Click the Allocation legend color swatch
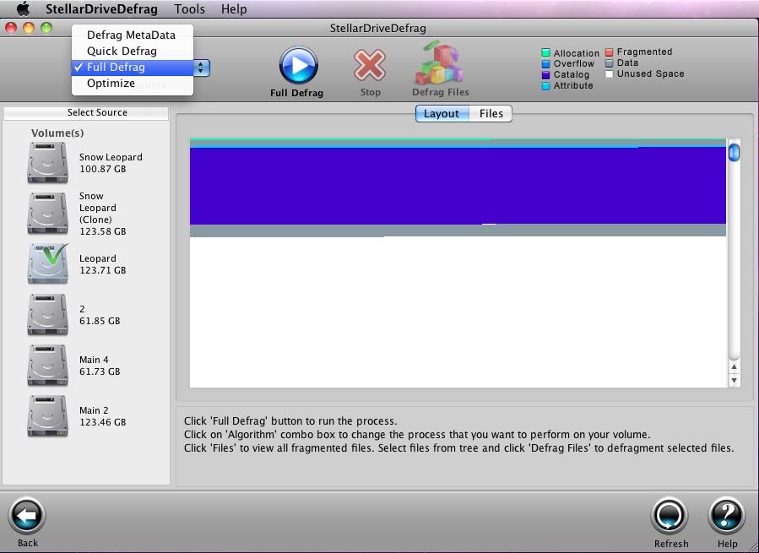The height and width of the screenshot is (553, 759). coord(545,52)
